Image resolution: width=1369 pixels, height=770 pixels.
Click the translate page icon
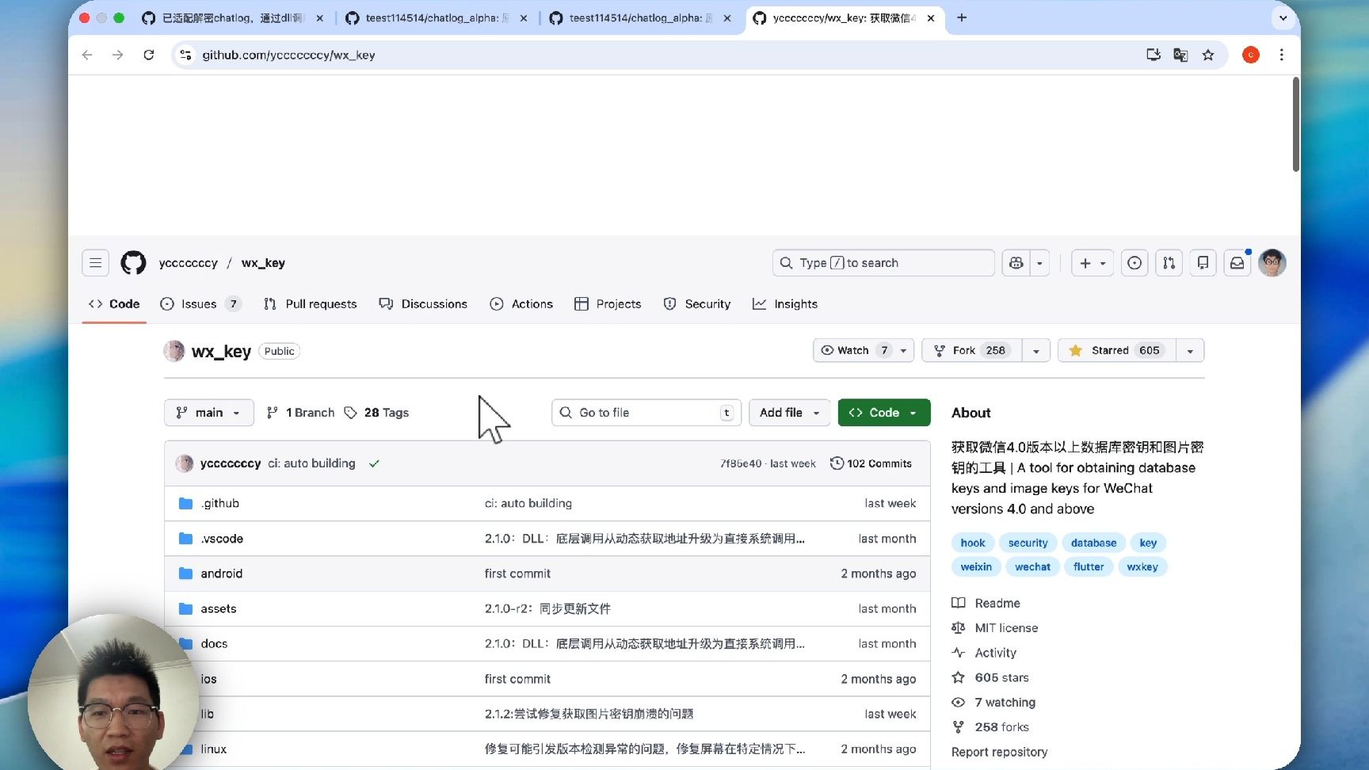tap(1180, 55)
